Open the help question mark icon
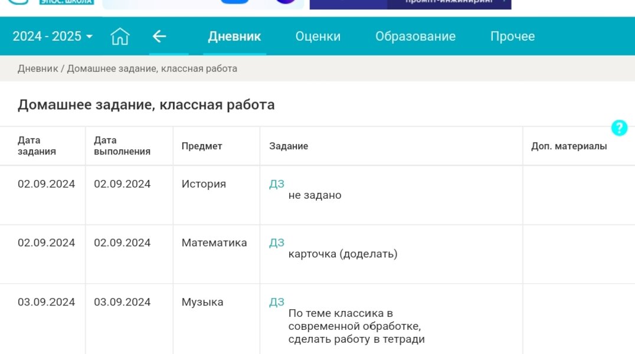This screenshot has height=354, width=635. (619, 127)
